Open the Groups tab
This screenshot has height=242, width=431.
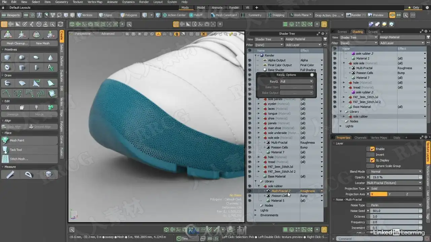373,32
